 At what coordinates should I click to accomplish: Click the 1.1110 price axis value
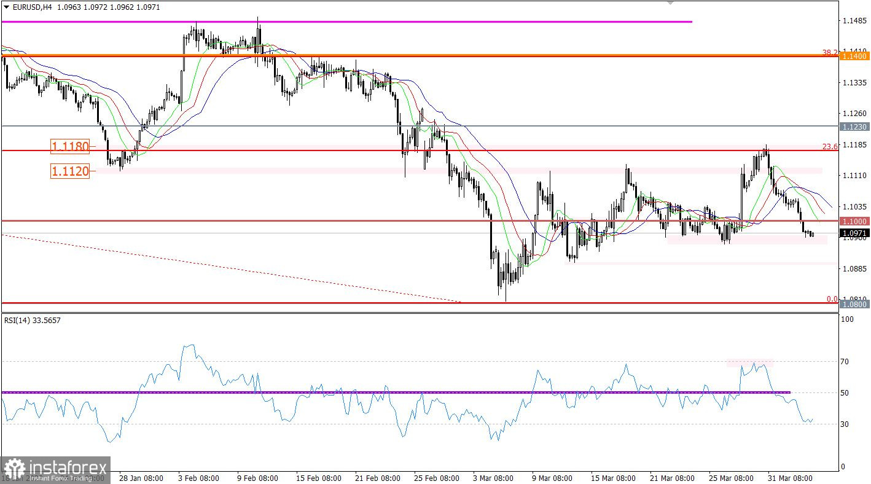[x=855, y=176]
